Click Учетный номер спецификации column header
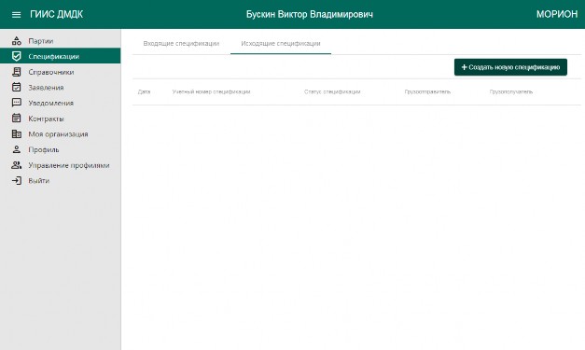This screenshot has width=585, height=350. pos(211,91)
